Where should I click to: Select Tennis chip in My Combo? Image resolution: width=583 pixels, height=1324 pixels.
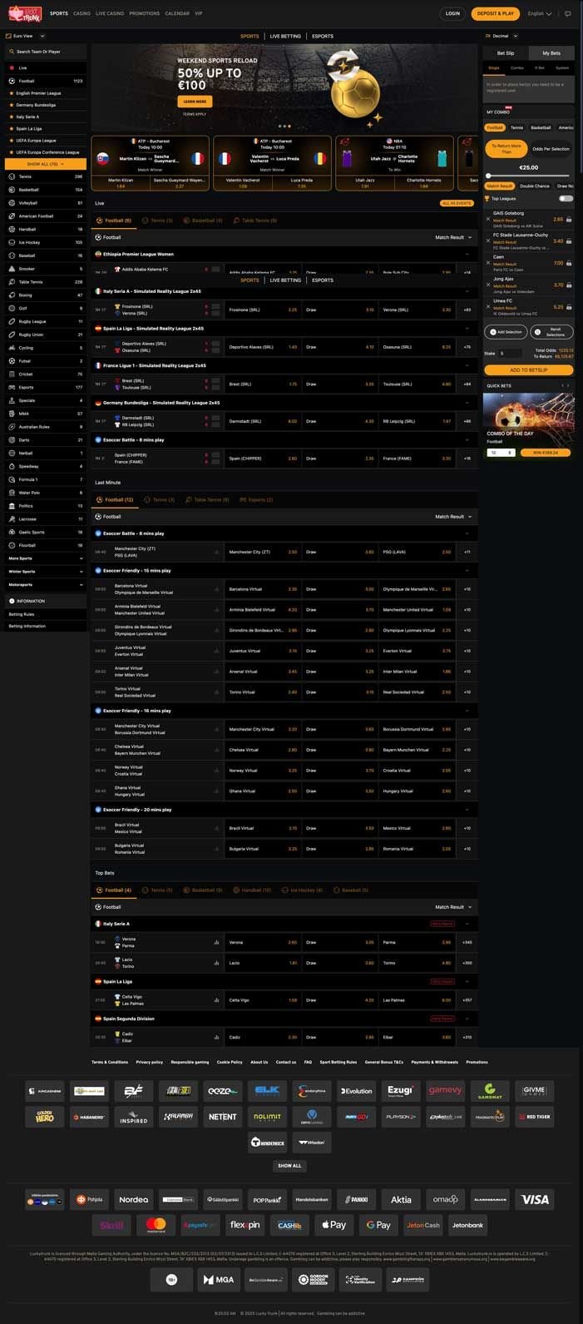pyautogui.click(x=517, y=127)
